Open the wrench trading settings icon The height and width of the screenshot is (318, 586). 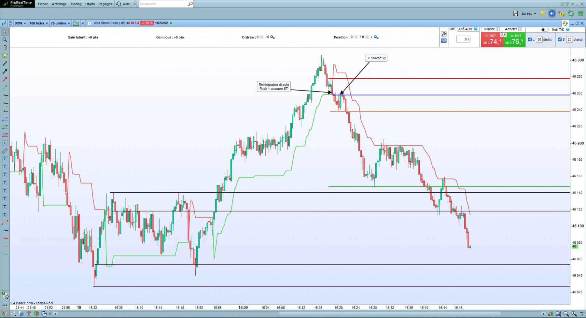(x=444, y=34)
